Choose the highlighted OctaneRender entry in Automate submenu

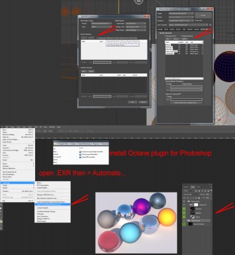52,204
